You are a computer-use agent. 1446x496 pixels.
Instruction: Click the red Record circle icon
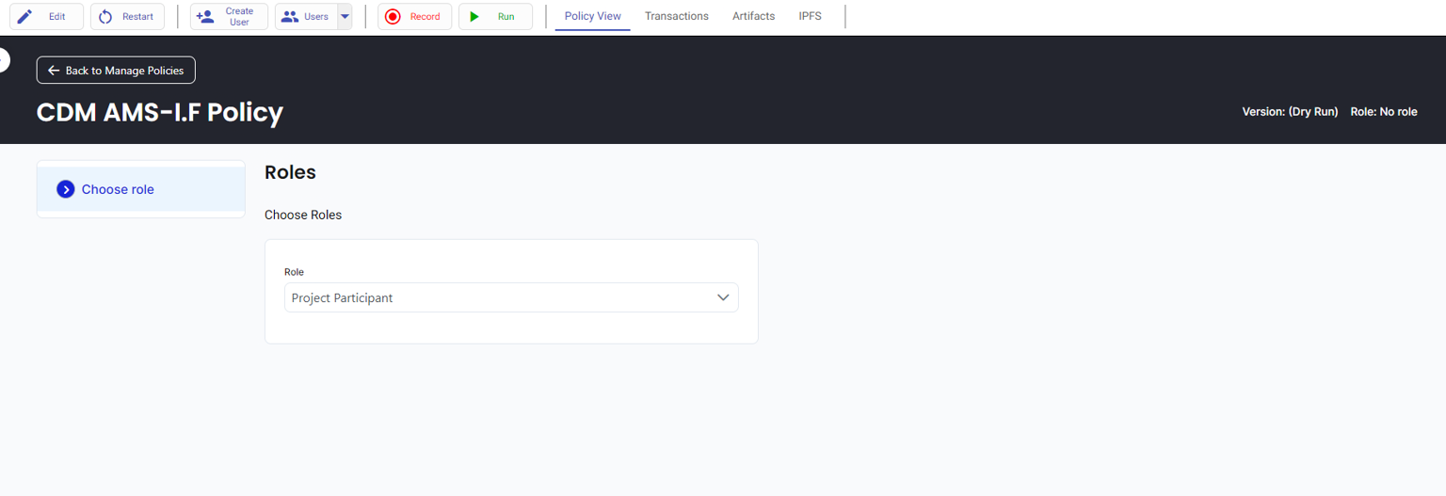click(x=393, y=16)
